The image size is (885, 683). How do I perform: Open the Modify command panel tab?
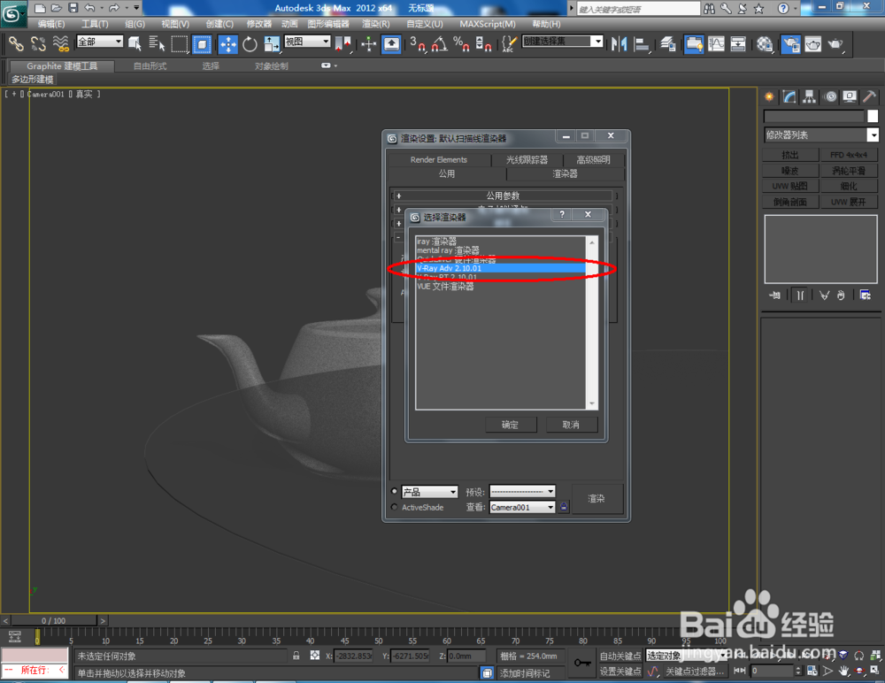789,97
